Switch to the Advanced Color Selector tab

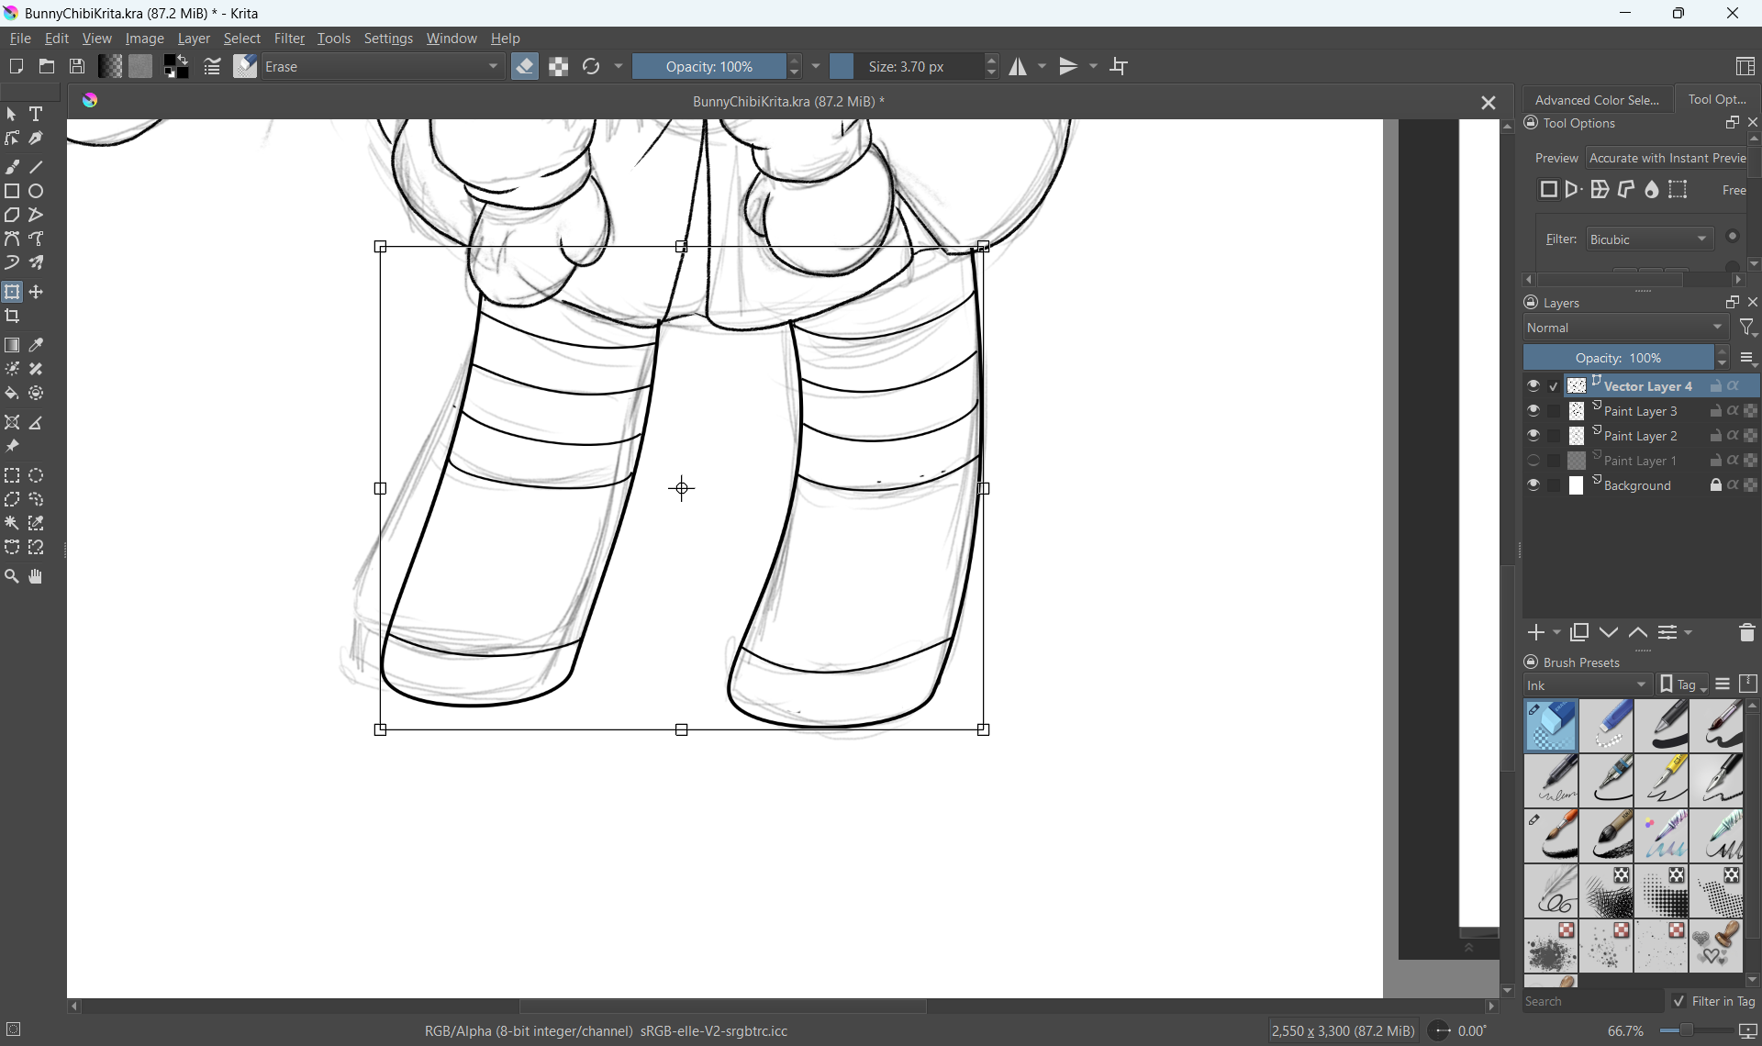pos(1596,100)
